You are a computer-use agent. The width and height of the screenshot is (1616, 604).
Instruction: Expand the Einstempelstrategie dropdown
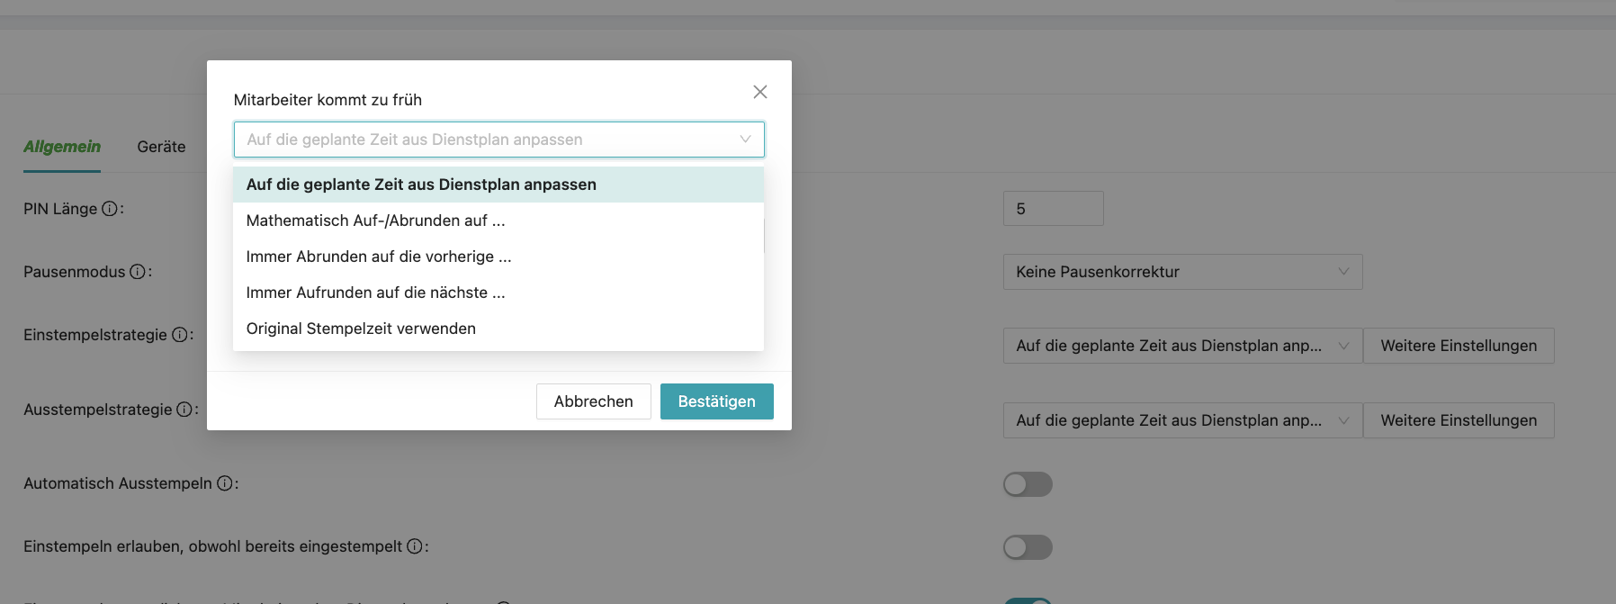(1181, 346)
